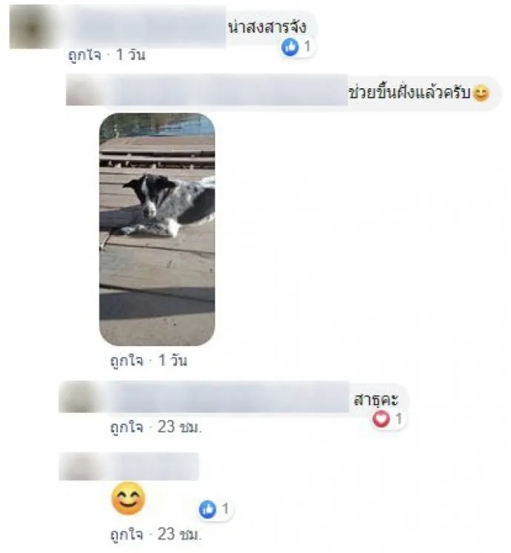Screen dimensions: 511x553
Task: Open the dog photo attached to the reply
Action: click(157, 229)
